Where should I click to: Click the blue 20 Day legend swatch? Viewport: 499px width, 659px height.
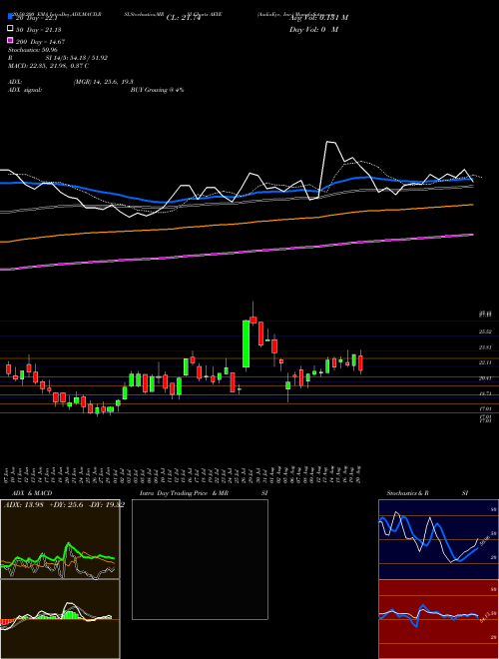(x=10, y=17)
